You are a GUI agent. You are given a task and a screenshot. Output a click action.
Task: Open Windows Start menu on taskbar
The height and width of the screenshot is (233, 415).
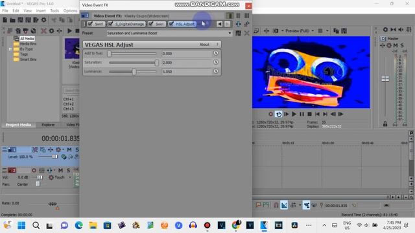click(21, 225)
